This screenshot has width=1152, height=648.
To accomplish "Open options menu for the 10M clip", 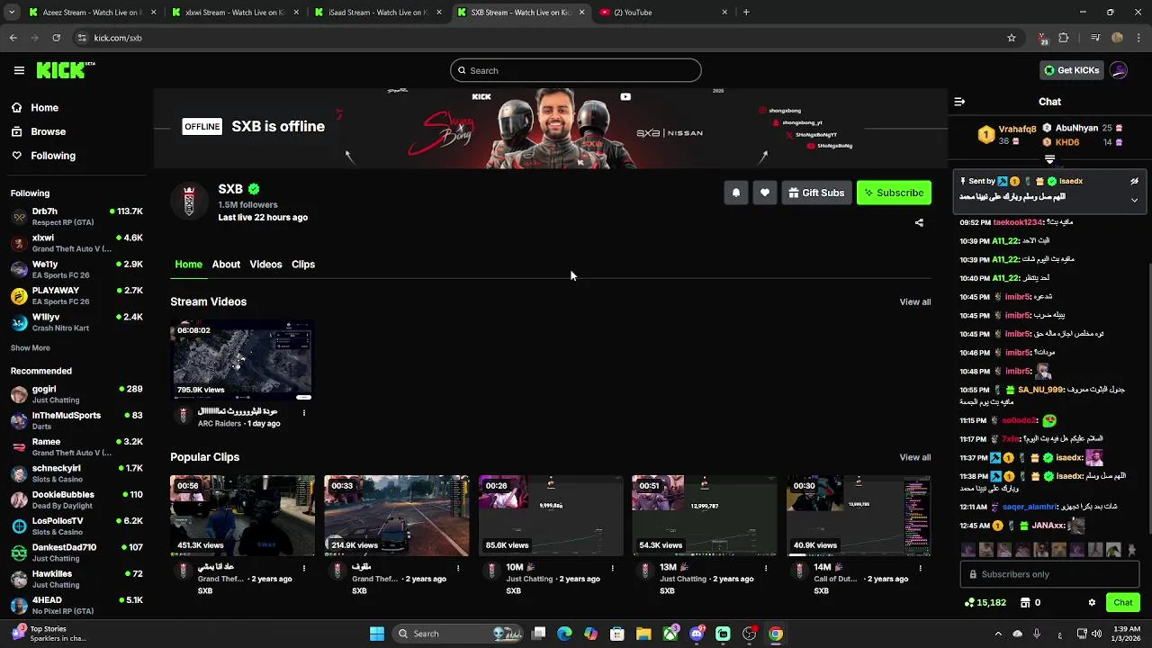I will (613, 568).
